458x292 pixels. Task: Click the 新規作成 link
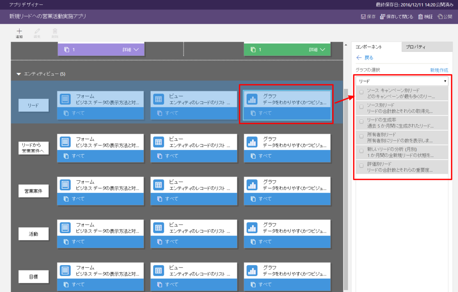click(439, 70)
